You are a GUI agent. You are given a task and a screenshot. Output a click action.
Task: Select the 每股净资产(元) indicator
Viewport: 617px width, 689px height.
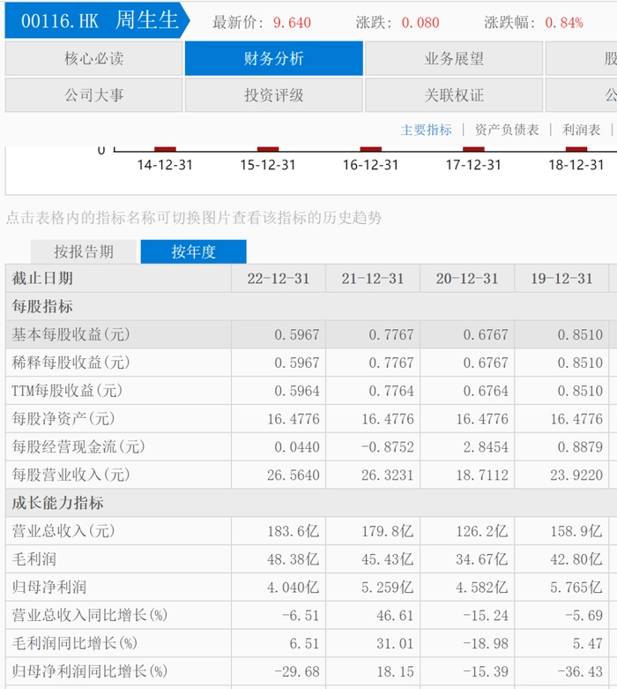(63, 418)
